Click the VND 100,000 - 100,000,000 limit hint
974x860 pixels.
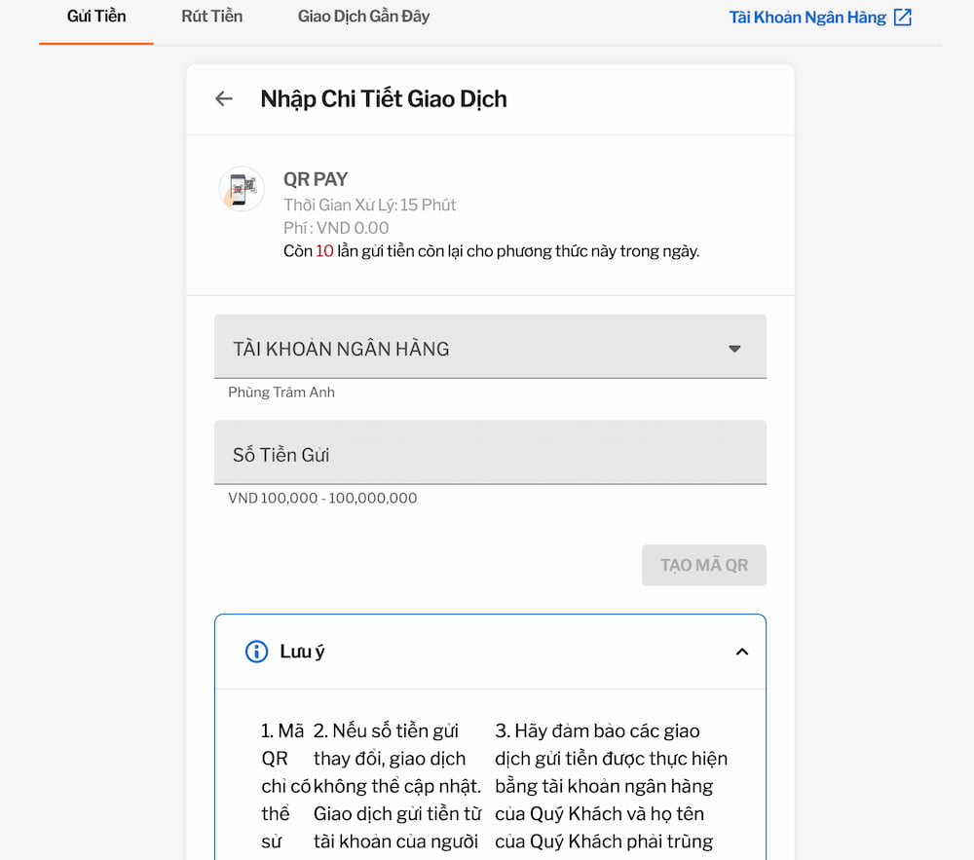[x=322, y=498]
